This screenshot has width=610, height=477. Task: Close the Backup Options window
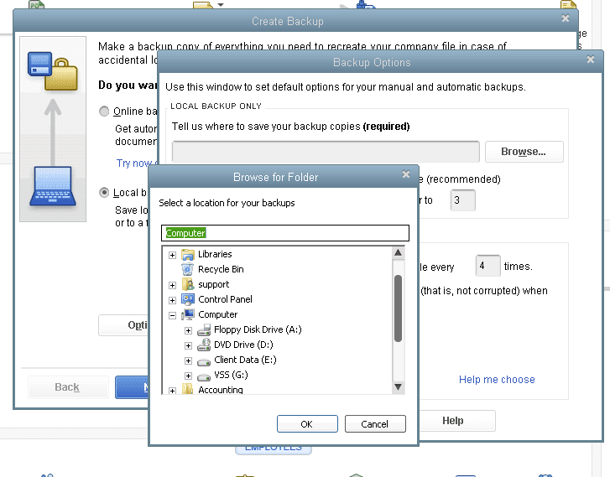coord(591,59)
